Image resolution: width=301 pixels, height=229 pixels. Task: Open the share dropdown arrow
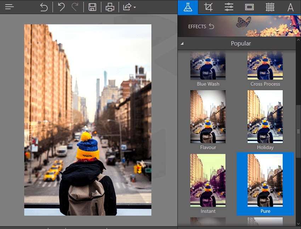click(x=135, y=7)
